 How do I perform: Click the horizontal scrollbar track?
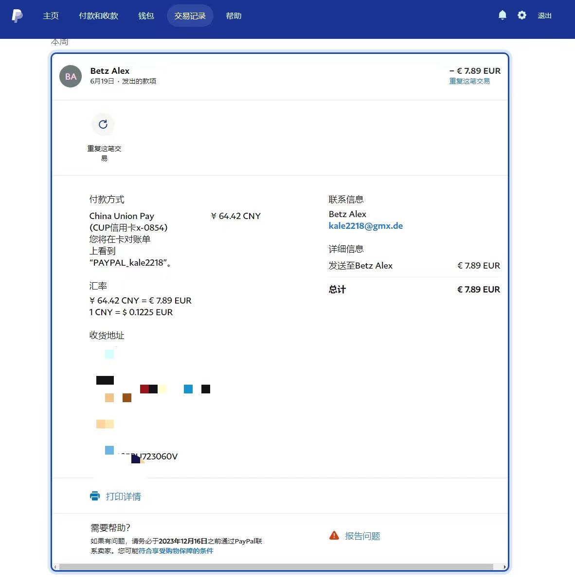pos(277,567)
